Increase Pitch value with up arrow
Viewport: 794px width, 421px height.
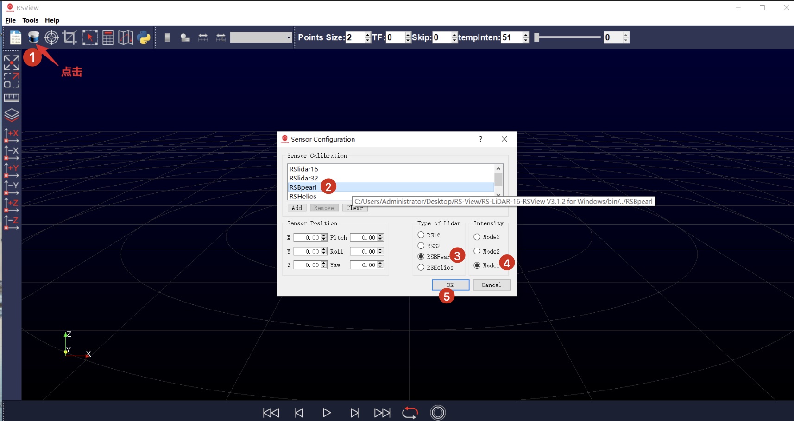380,236
